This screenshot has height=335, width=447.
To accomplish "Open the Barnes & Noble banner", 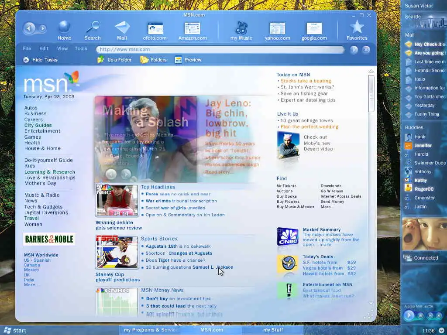I will (49, 239).
